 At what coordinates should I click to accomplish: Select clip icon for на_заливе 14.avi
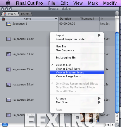click(x=9, y=39)
